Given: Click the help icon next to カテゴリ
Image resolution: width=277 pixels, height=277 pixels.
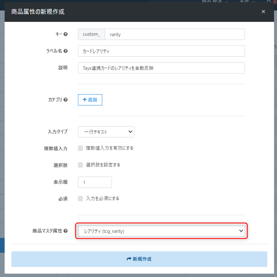Looking at the screenshot, I should pyautogui.click(x=65, y=100).
